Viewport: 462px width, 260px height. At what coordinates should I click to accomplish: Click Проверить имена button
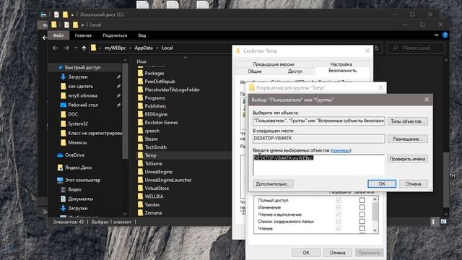click(407, 159)
